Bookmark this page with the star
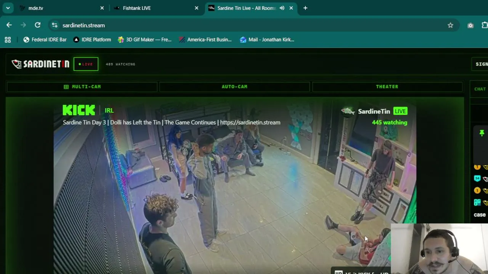The width and height of the screenshot is (488, 274). coord(450,25)
